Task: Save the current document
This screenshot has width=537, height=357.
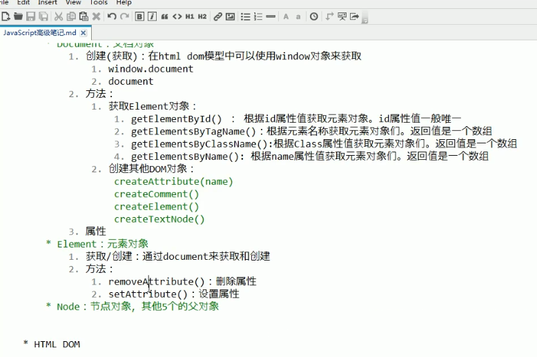Action: click(x=31, y=16)
